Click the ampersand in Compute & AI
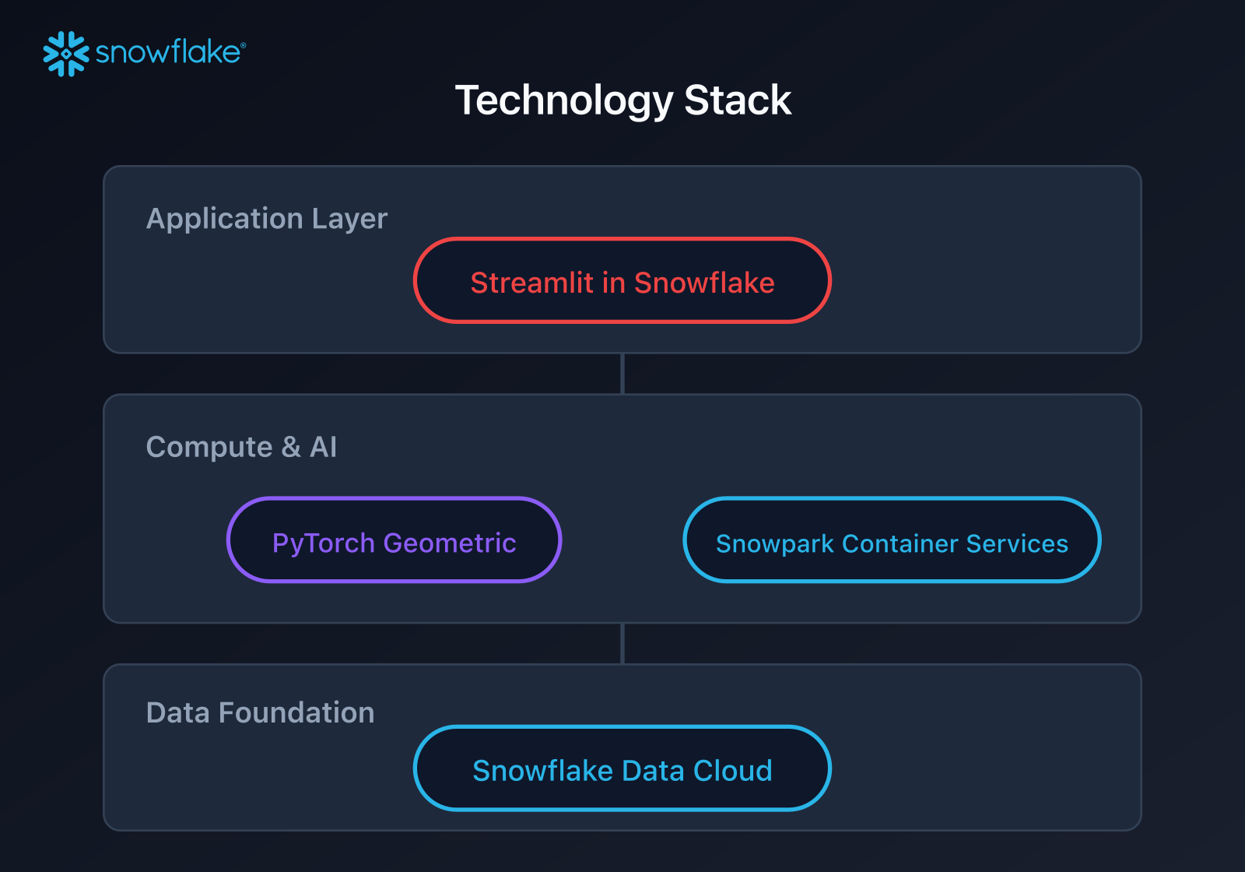Screen dimensions: 1245x872 coord(291,448)
